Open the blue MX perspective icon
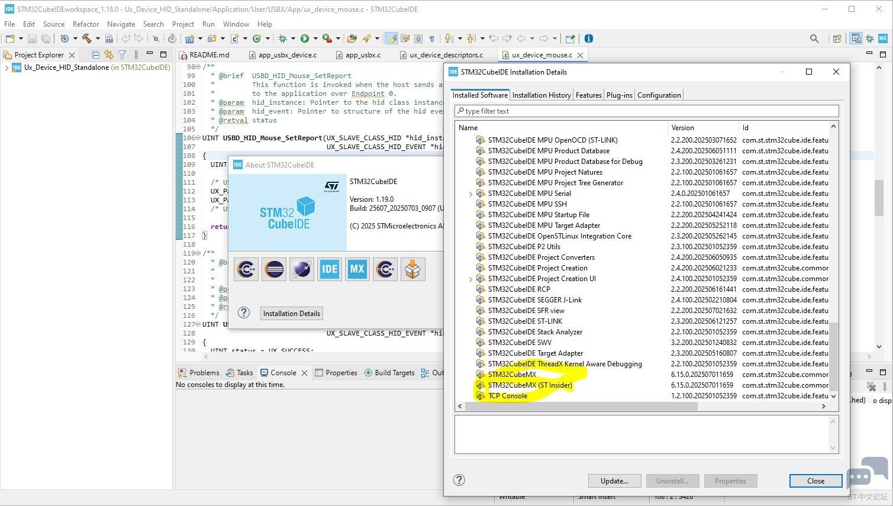Image resolution: width=893 pixels, height=506 pixels. 882,38
